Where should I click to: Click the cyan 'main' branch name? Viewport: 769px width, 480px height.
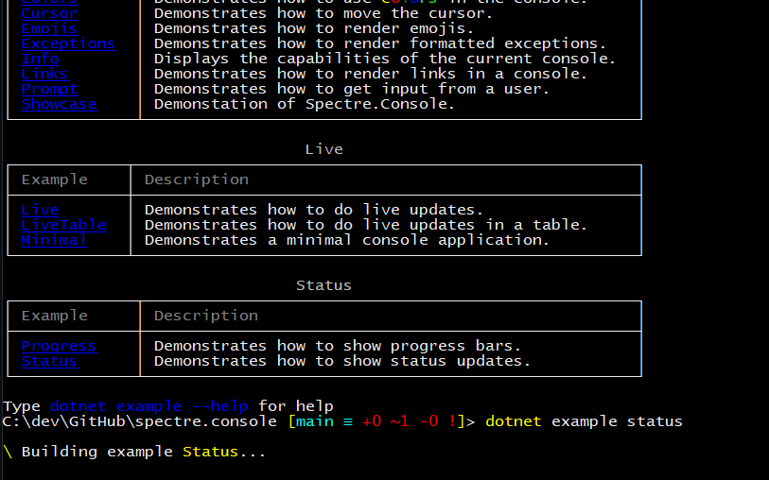click(314, 421)
